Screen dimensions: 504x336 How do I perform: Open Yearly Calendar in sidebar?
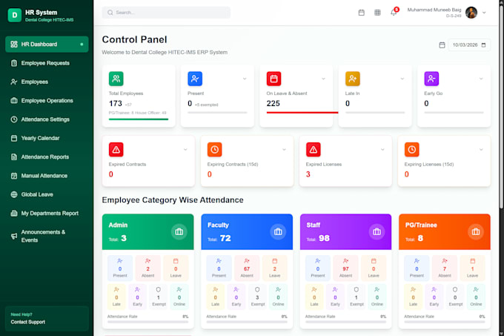coord(47,138)
